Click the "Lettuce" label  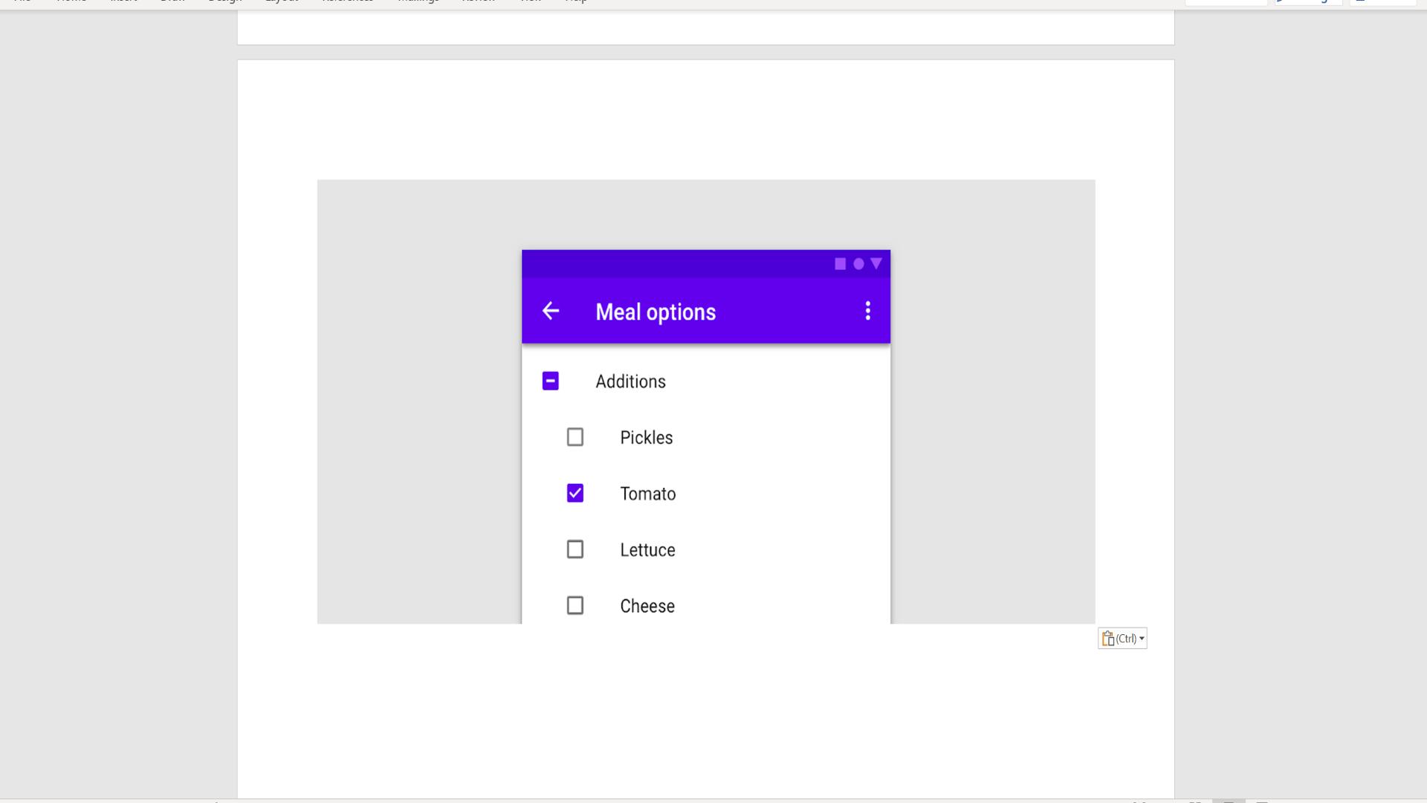click(648, 550)
